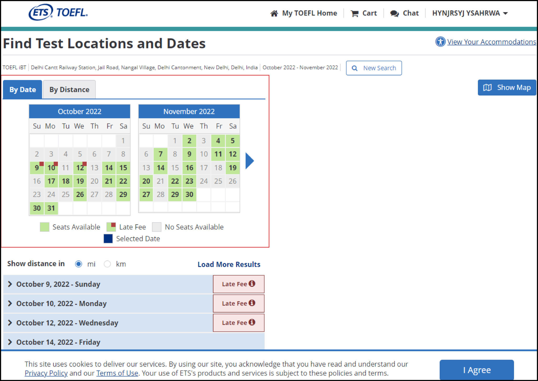Expand October 12, 2022 - Wednesday row

(108, 323)
